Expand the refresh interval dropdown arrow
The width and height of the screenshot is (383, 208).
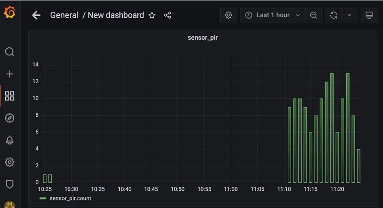[x=349, y=15]
